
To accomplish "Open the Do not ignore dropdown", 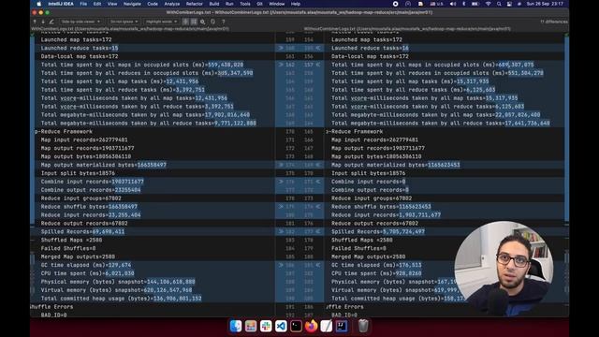I will 124,22.
